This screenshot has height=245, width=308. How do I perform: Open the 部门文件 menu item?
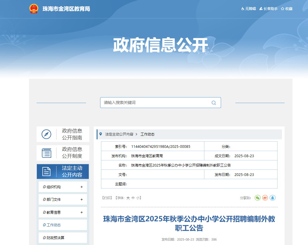point(53,199)
